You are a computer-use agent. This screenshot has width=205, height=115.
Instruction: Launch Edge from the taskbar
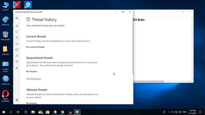click(26, 112)
